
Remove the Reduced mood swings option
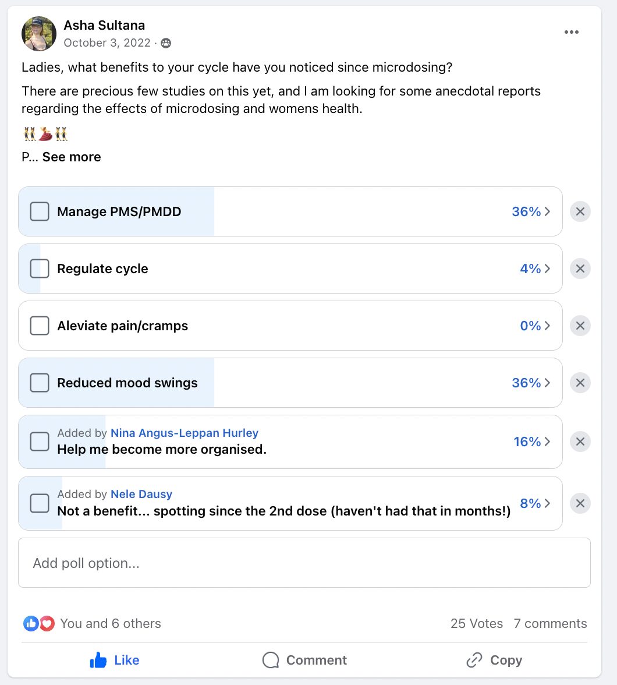pyautogui.click(x=580, y=383)
